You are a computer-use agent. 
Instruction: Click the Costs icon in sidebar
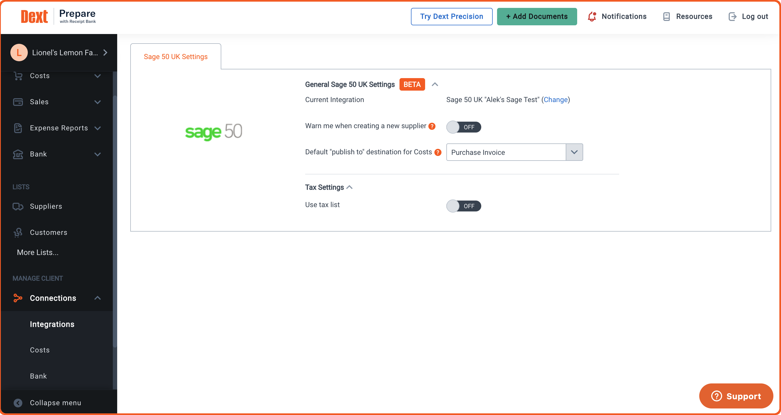19,76
